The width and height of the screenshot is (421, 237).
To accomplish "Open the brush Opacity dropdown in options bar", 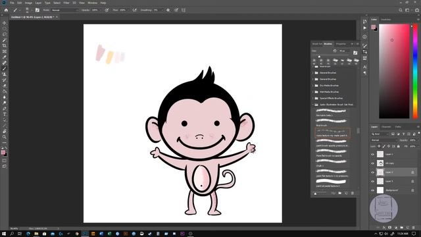I will (101, 11).
